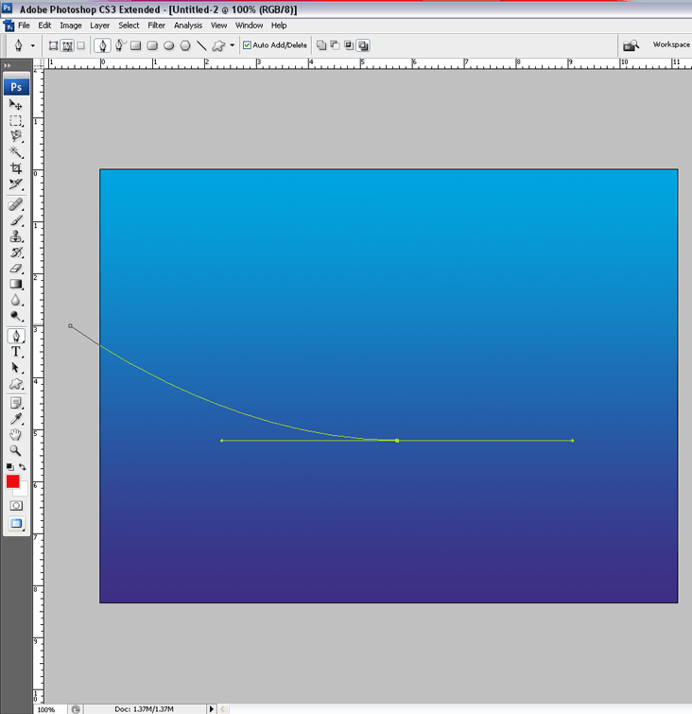Viewport: 692px width, 714px height.
Task: Activate the Eyedropper tool
Action: click(x=16, y=419)
